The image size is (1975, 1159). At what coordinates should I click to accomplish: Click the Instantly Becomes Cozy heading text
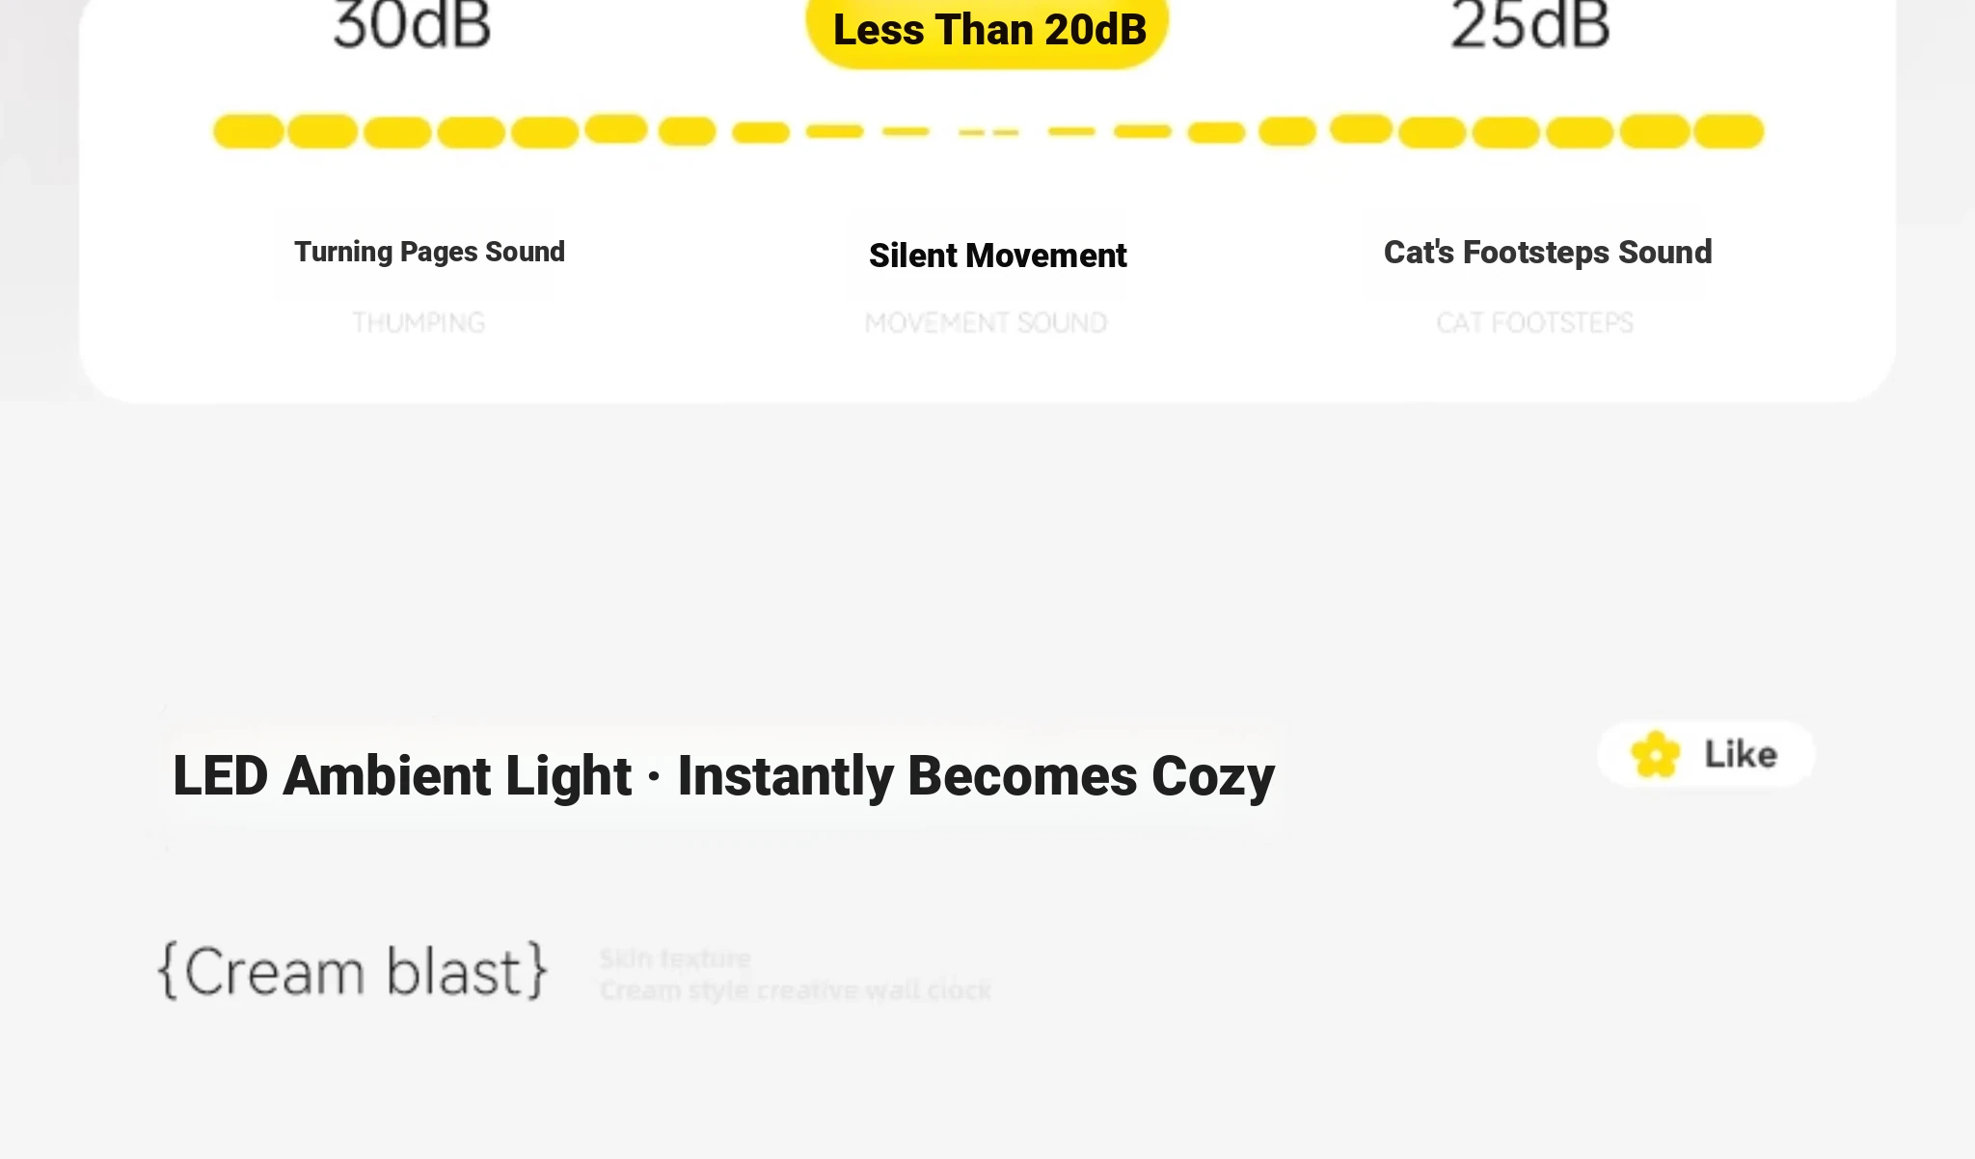point(976,777)
